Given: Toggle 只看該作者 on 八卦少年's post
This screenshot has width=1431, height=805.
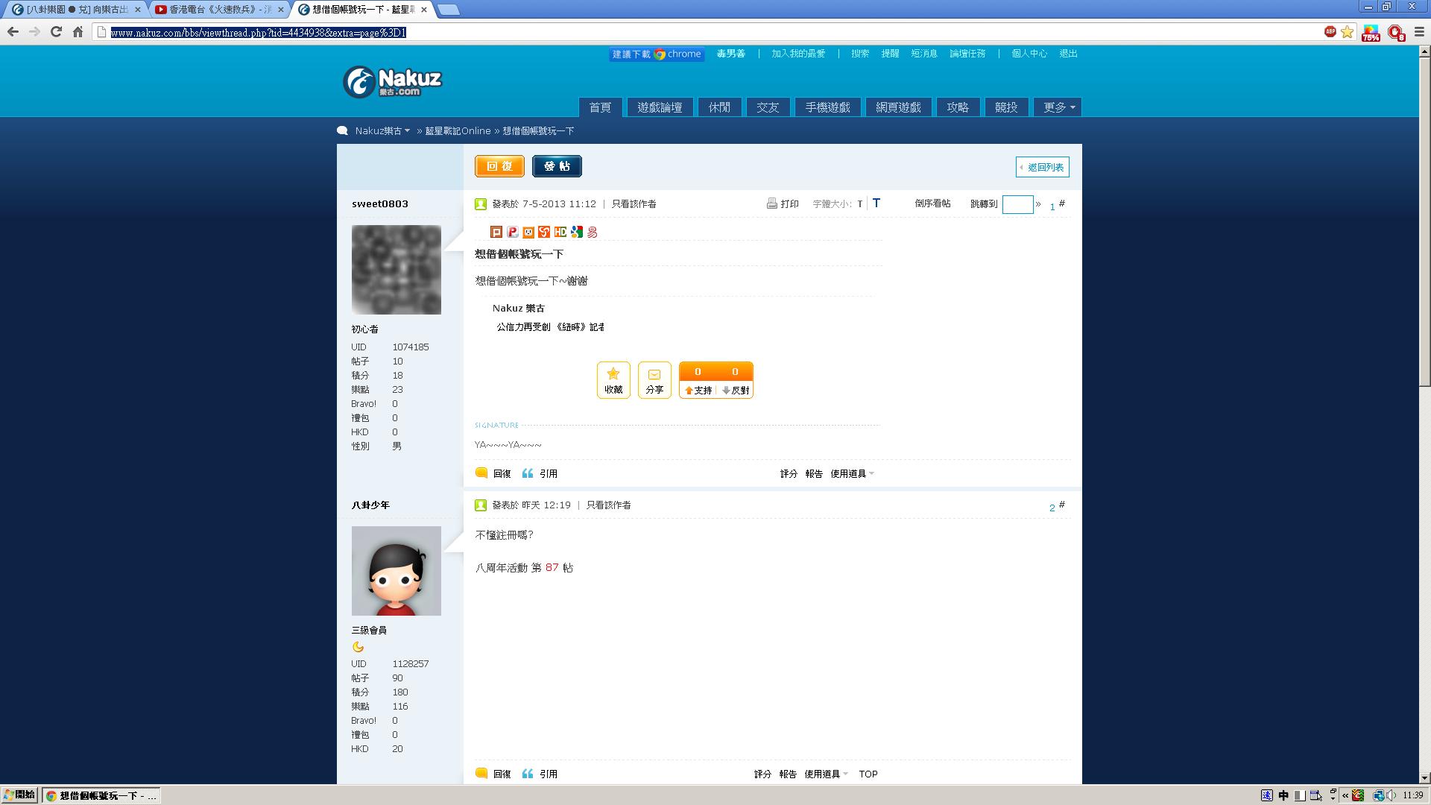Looking at the screenshot, I should [x=608, y=505].
